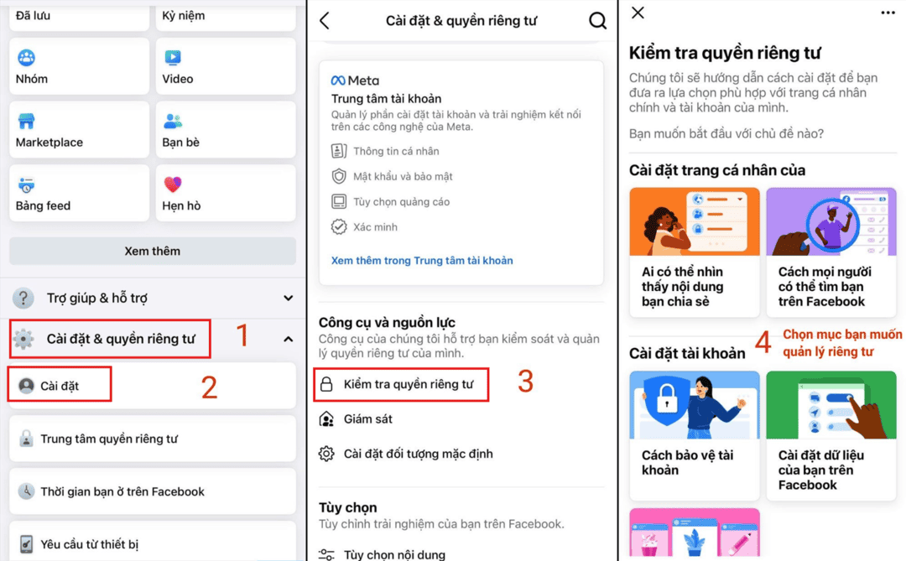
Task: Collapse Cài đặt & quyền riêng tư section
Action: click(289, 339)
